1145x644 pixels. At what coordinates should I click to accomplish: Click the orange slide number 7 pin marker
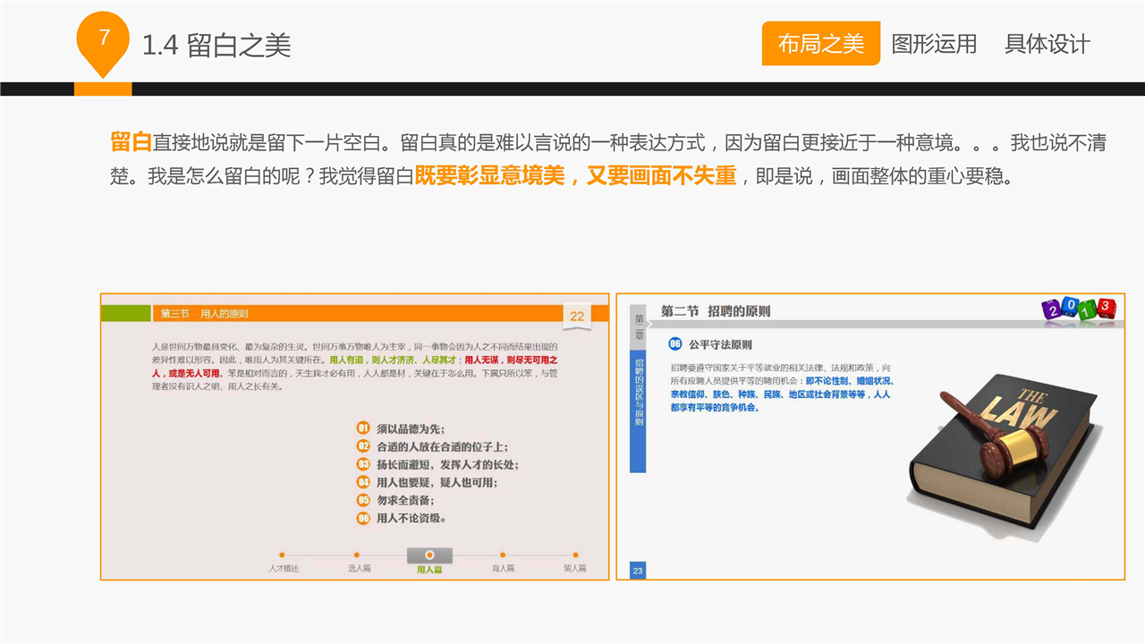click(x=104, y=41)
